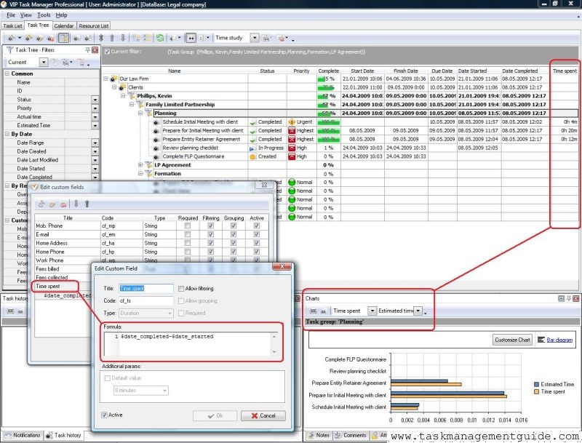Enable the Allow filtering checkbox
The width and height of the screenshot is (582, 443).
(x=181, y=289)
